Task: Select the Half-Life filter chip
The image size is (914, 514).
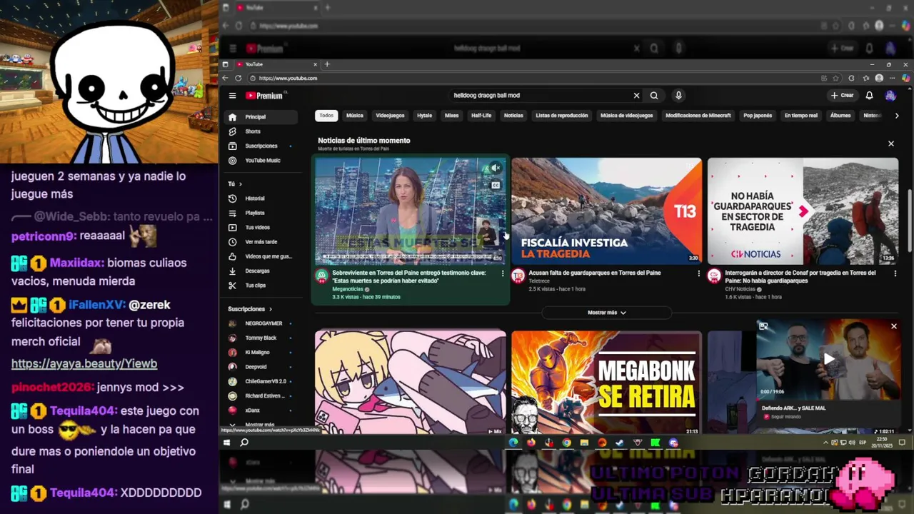Action: 481,116
